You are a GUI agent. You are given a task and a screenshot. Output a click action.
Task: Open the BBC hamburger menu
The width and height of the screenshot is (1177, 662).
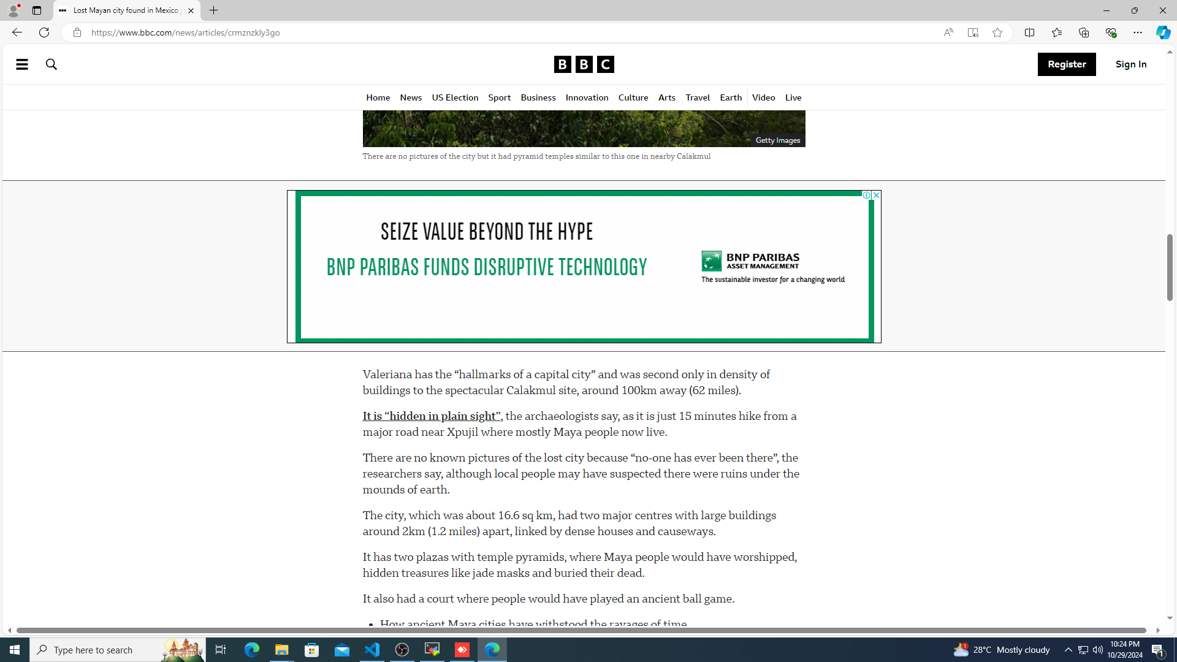[x=21, y=64]
